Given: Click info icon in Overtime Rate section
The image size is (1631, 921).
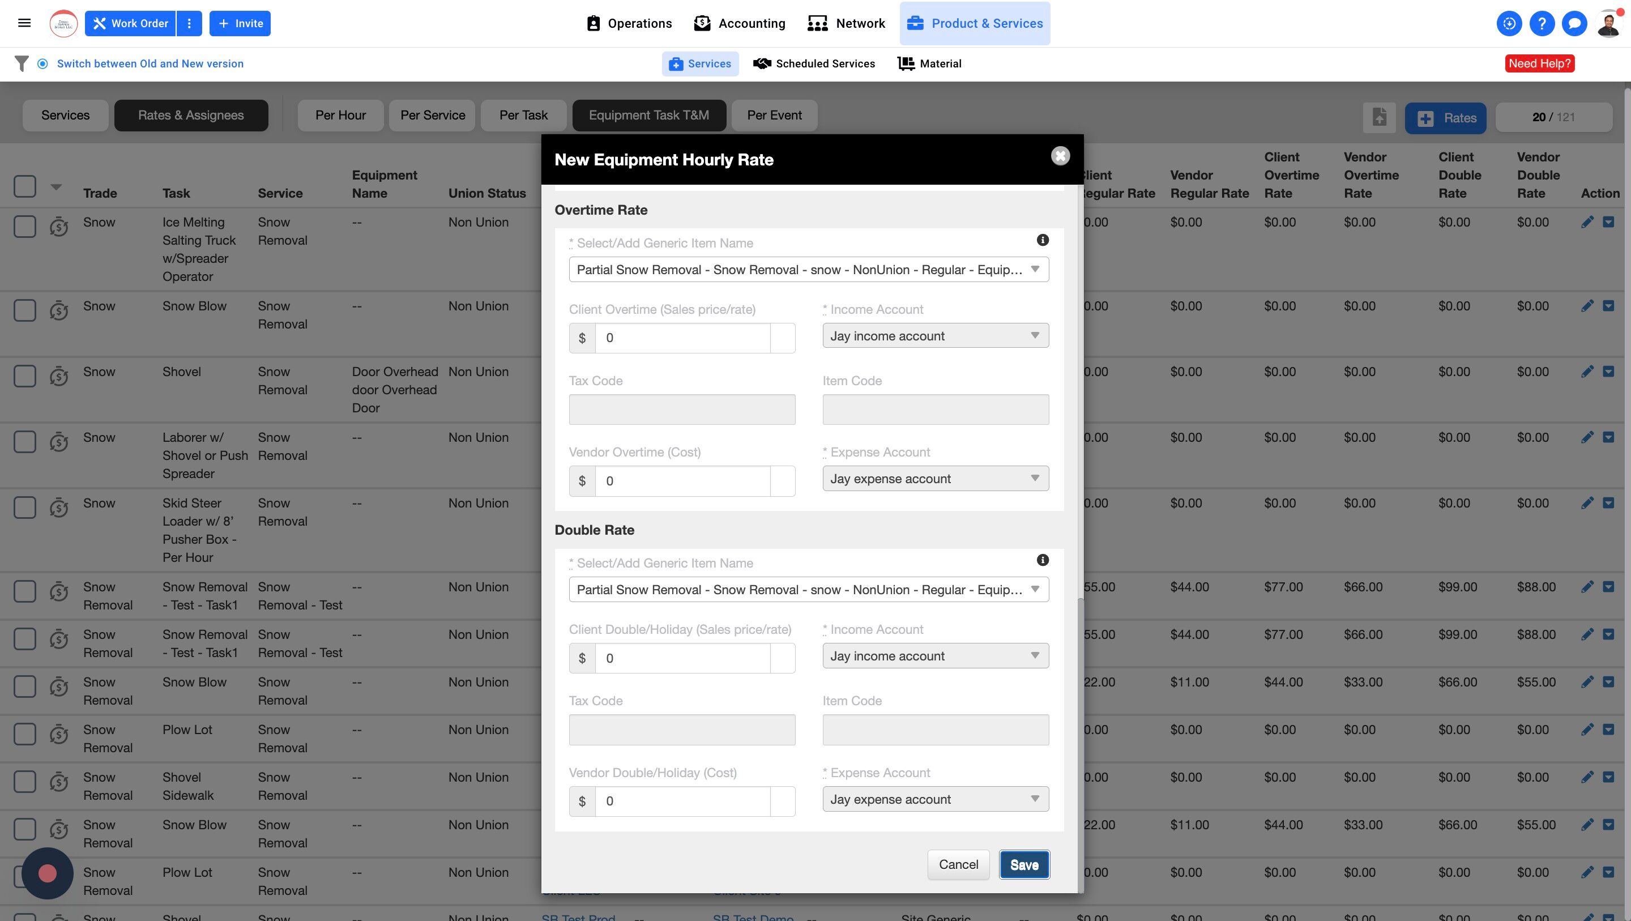Looking at the screenshot, I should (x=1042, y=240).
